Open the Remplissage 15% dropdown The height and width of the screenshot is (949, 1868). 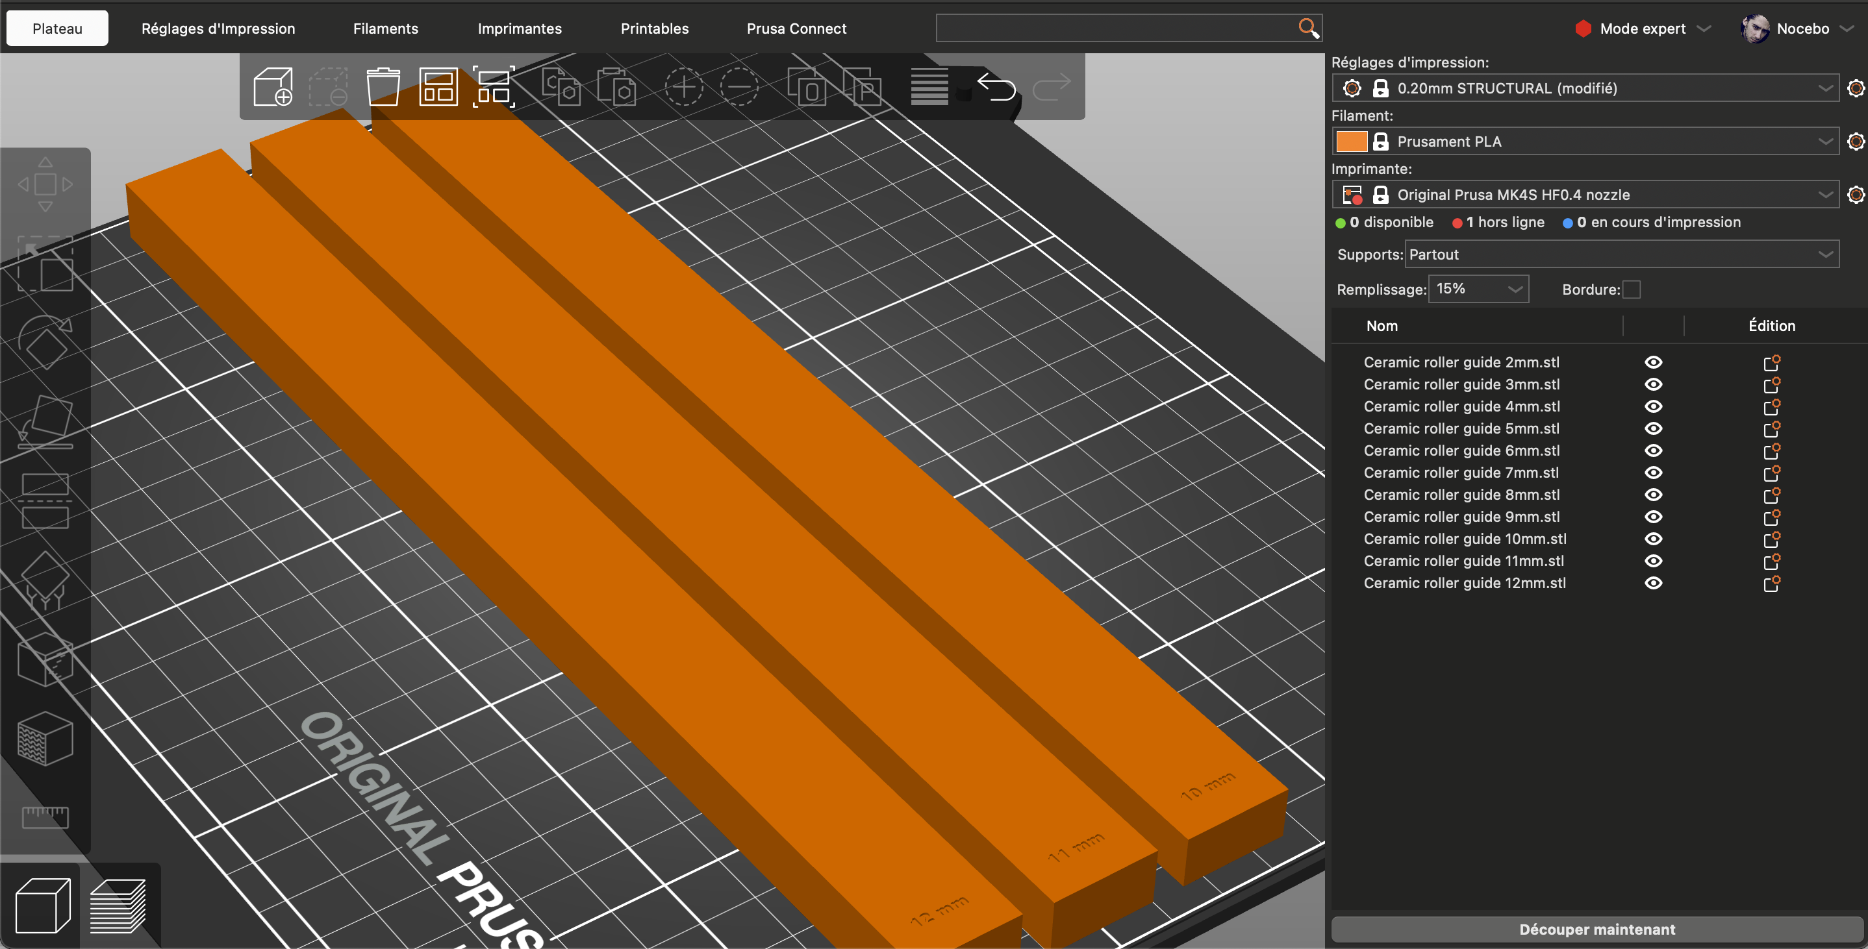click(x=1478, y=289)
